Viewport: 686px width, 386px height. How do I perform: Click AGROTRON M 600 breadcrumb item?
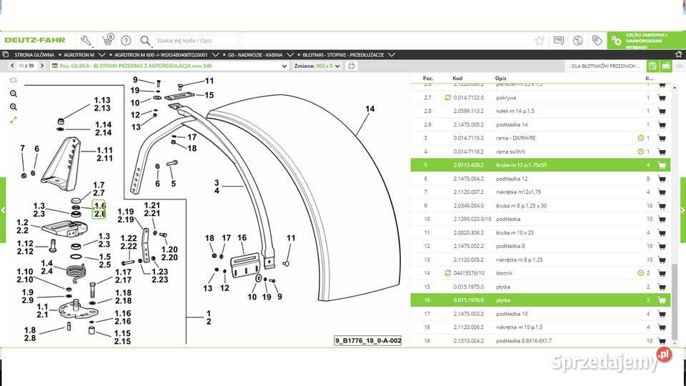point(161,55)
